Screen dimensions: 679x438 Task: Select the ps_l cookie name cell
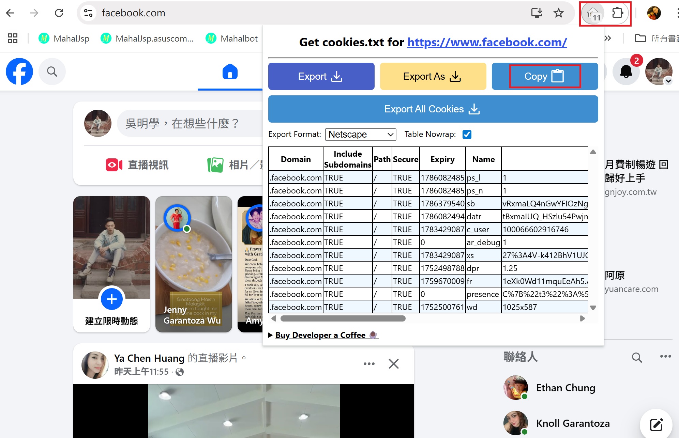click(483, 178)
